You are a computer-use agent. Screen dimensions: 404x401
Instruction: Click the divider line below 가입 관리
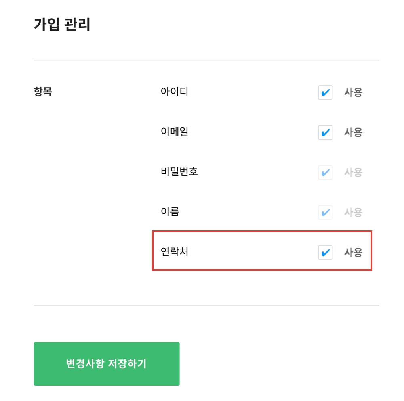(206, 61)
